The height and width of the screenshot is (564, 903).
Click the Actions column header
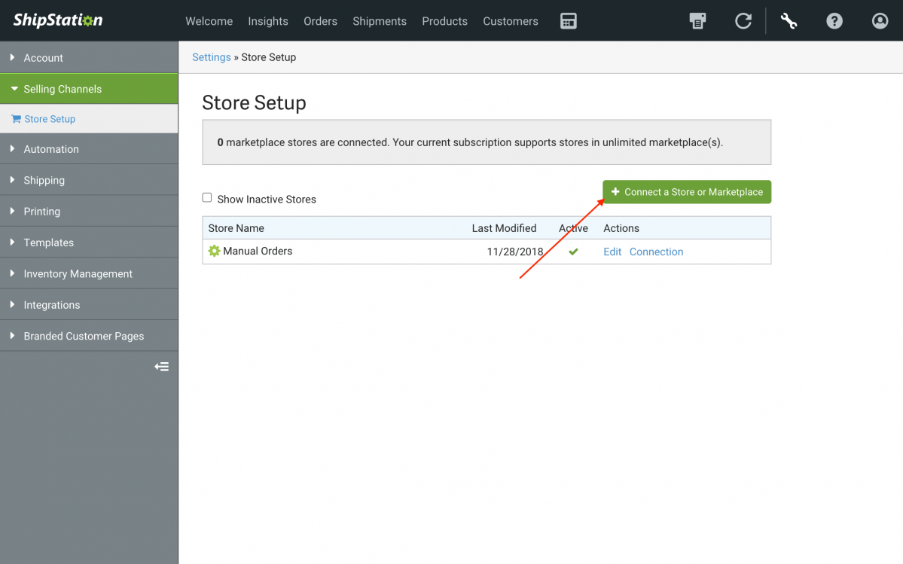point(621,228)
